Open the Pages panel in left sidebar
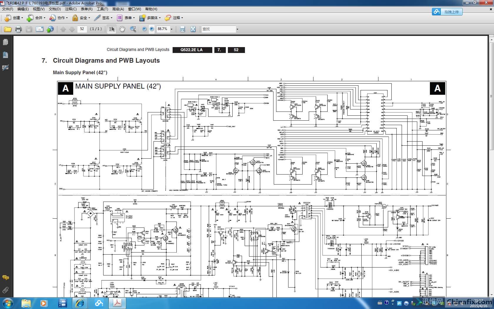The height and width of the screenshot is (309, 494). click(x=5, y=42)
